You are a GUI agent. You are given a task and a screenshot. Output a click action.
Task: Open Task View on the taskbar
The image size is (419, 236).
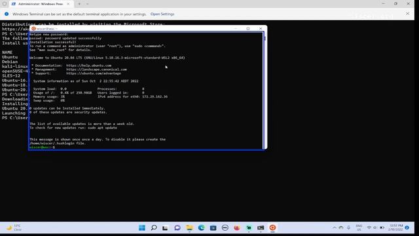coord(165,227)
